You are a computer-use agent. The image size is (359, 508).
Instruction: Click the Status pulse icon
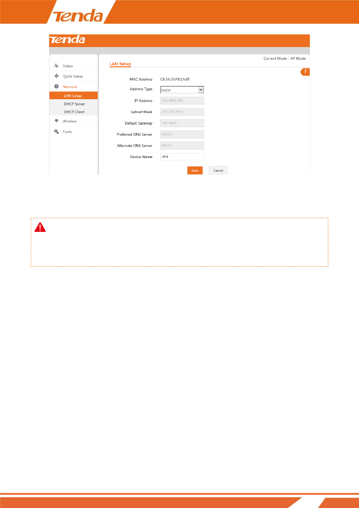tap(56, 66)
